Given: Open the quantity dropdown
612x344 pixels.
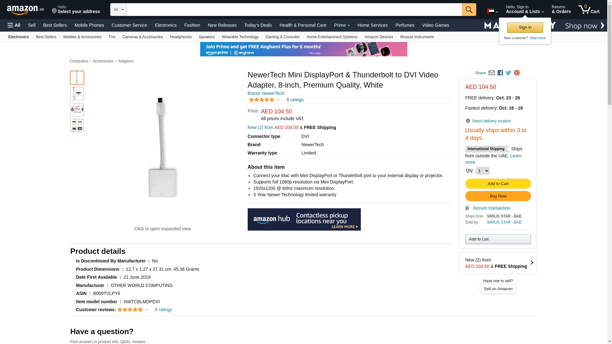Looking at the screenshot, I should pos(482,171).
